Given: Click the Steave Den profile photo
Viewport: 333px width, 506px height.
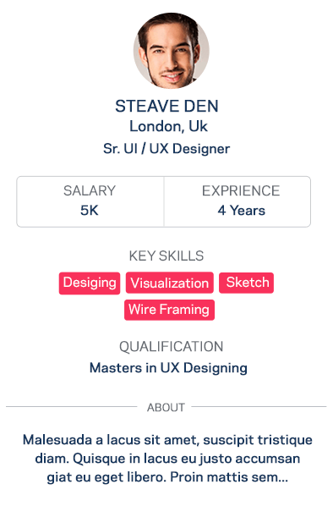Looking at the screenshot, I should [172, 51].
